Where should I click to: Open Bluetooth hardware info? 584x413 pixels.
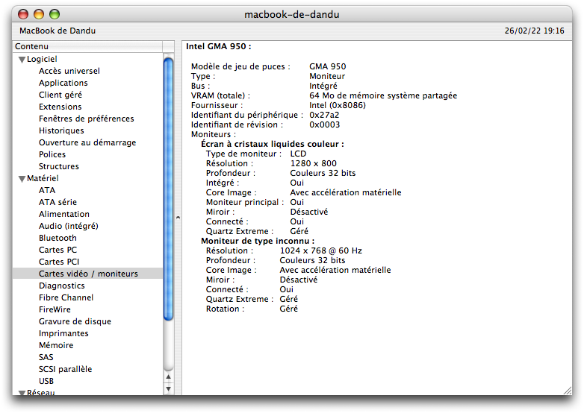[58, 238]
